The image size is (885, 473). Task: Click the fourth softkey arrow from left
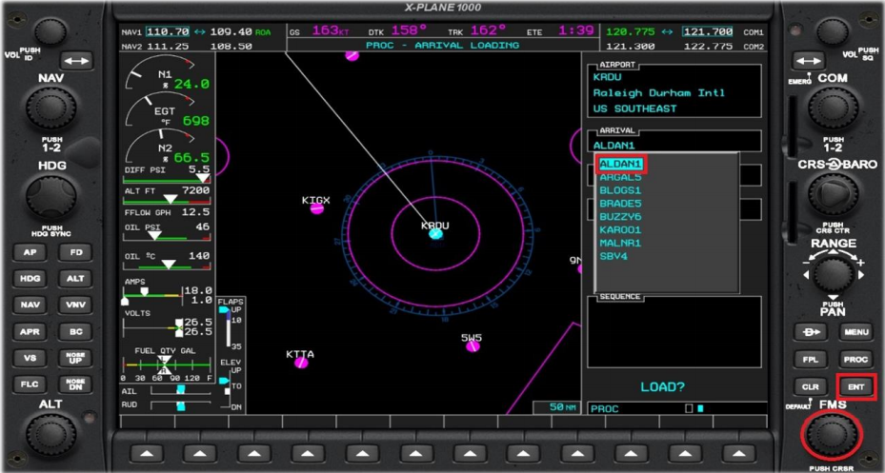tap(308, 453)
